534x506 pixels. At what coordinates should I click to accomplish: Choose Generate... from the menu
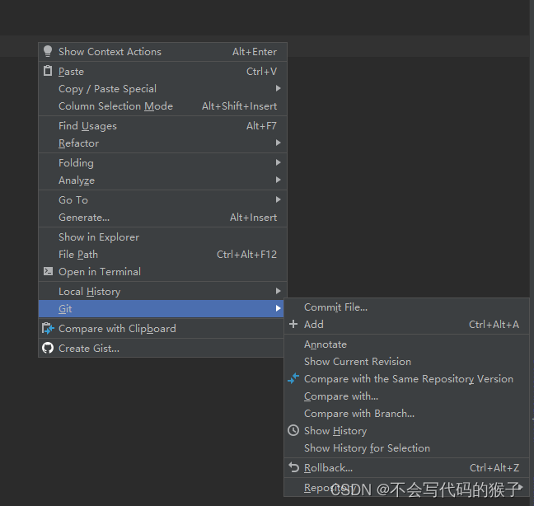click(162, 218)
